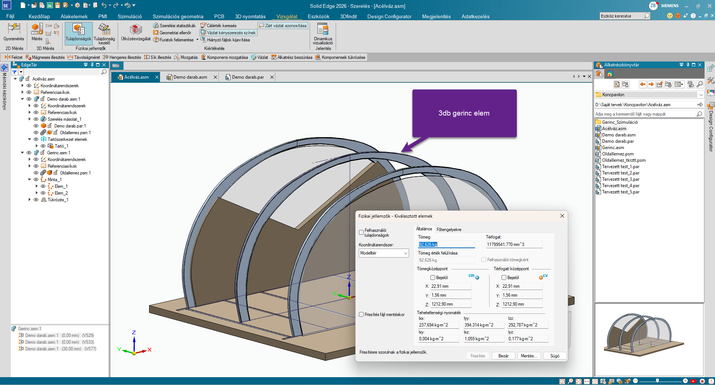Hide the Gerinc.asm:1 component
Screen dimensions: 715x385
click(x=29, y=153)
